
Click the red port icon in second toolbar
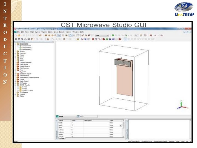pos(93,39)
